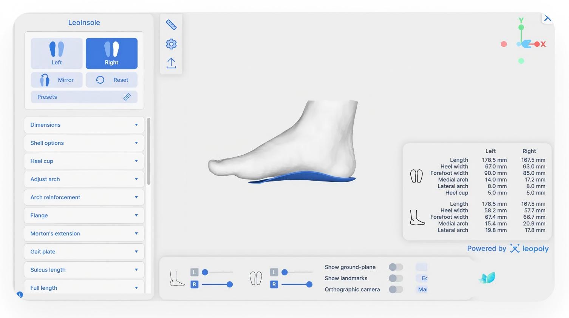This screenshot has width=569, height=318.
Task: Expand the Dimensions section
Action: (x=84, y=125)
